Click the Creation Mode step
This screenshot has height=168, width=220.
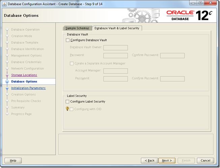pos(22,36)
